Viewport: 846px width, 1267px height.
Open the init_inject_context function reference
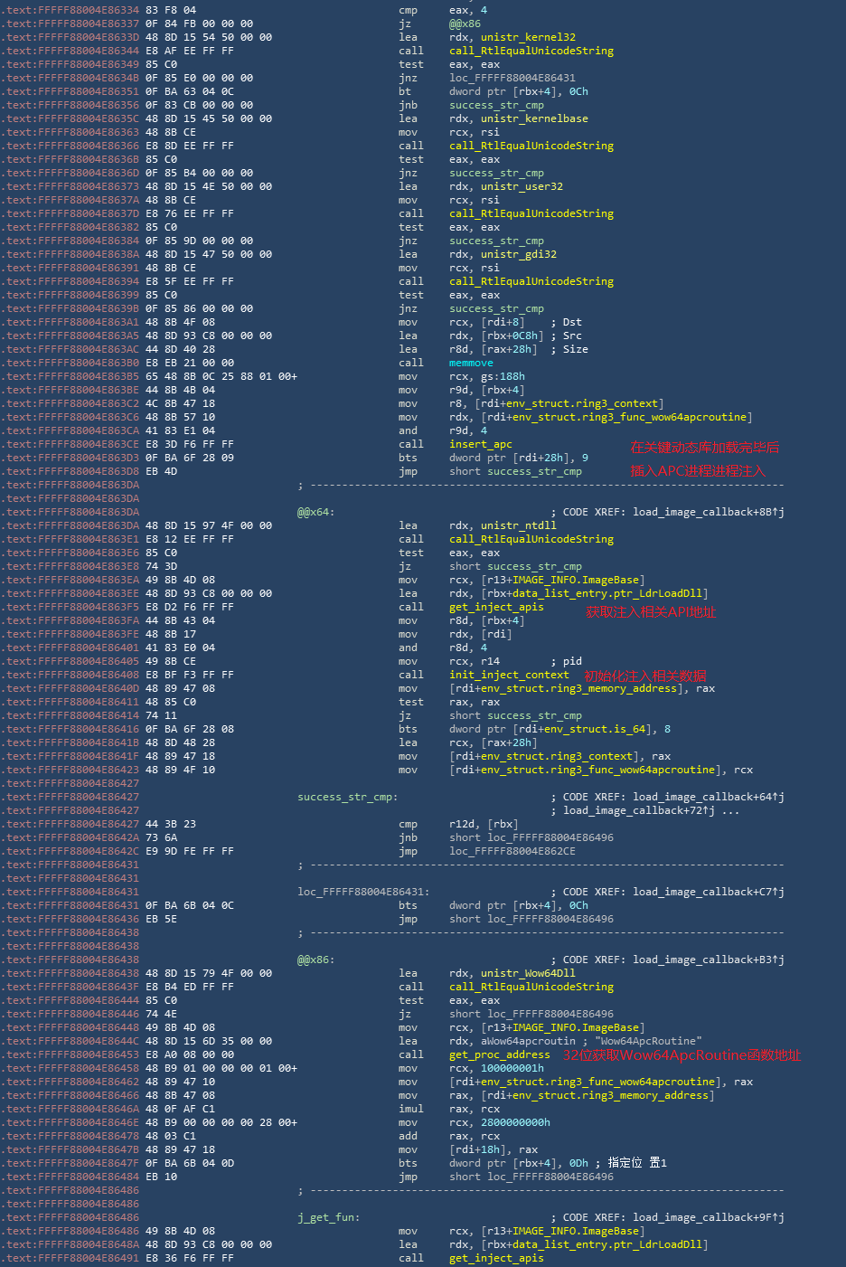[x=509, y=675]
